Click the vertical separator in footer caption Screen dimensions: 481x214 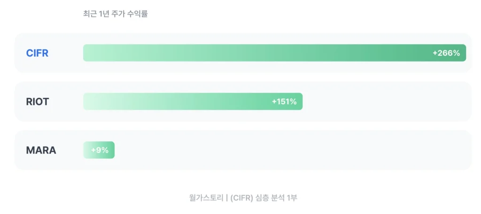(x=226, y=198)
